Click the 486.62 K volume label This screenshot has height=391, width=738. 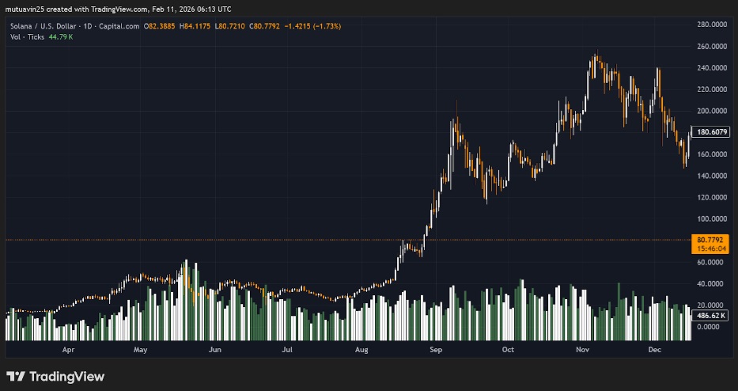tap(710, 316)
